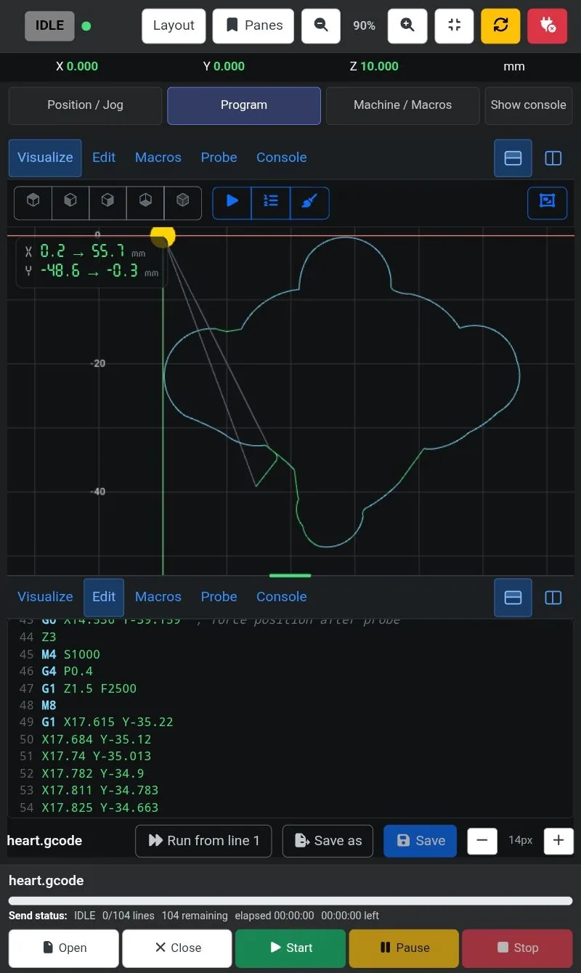This screenshot has height=973, width=581.
Task: Select Probe tab in upper pane
Action: [x=219, y=158]
